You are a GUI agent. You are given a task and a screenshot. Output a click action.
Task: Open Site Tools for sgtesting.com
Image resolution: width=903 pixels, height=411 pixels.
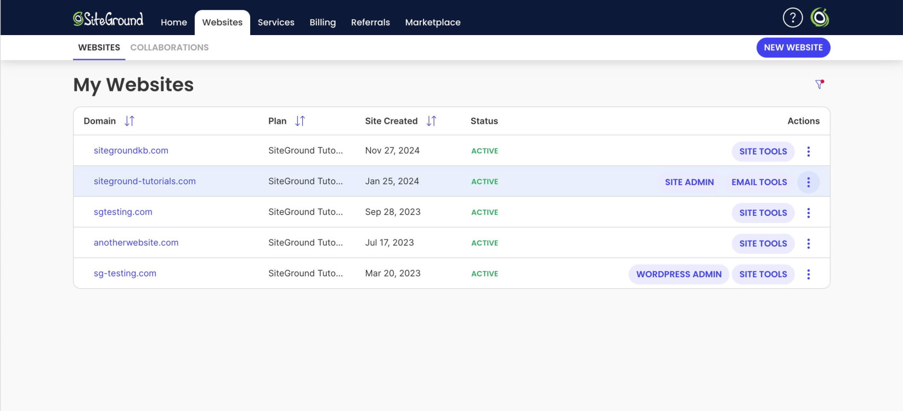(x=763, y=213)
